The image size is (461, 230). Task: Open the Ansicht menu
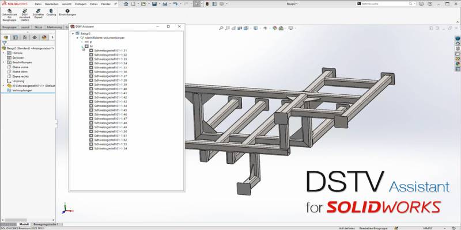click(67, 4)
